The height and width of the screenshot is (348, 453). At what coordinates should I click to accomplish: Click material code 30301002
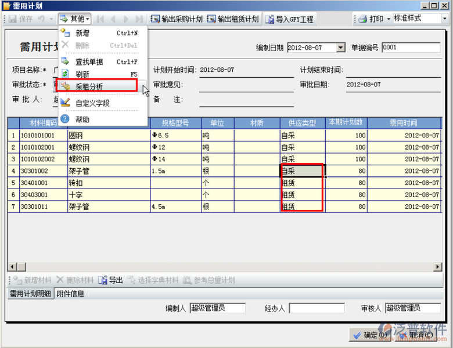coord(44,171)
